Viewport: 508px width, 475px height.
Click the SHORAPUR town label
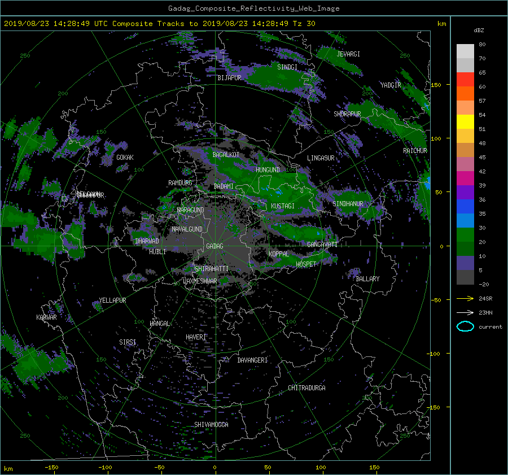coord(347,114)
